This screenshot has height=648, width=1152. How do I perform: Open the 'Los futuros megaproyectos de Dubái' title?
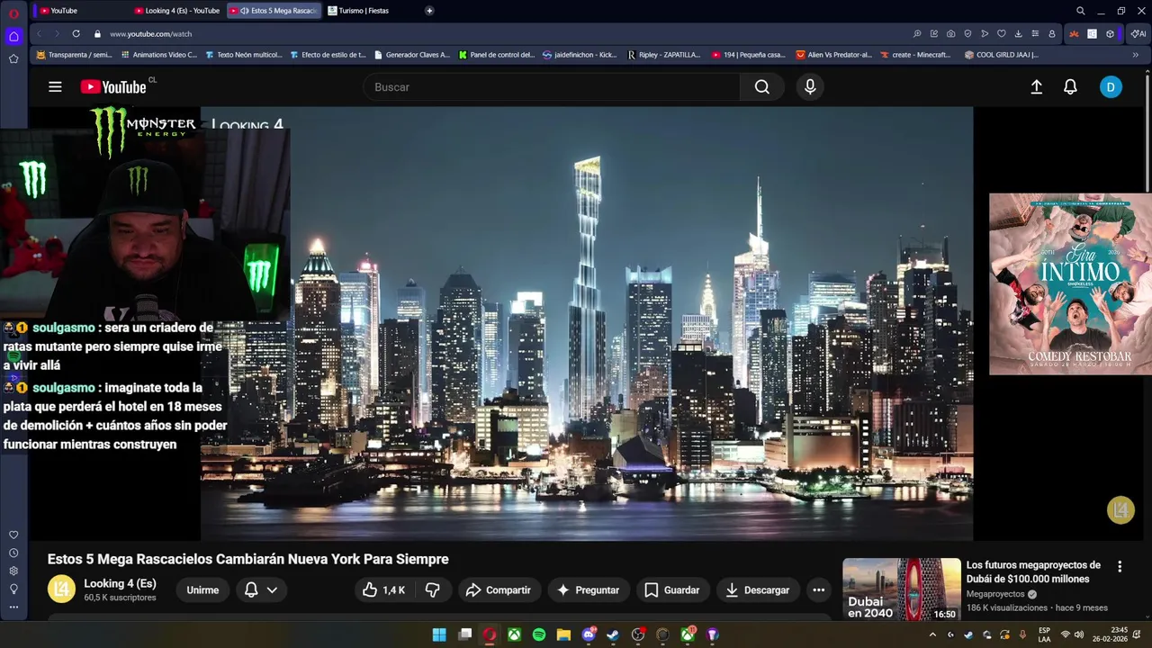[x=1033, y=572]
